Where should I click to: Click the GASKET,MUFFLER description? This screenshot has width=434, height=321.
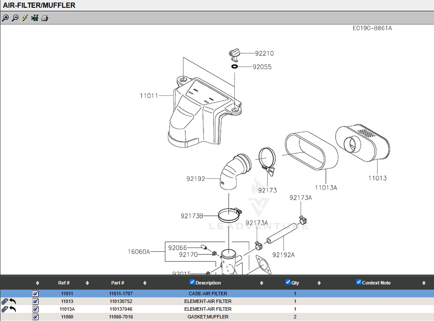[208, 317]
